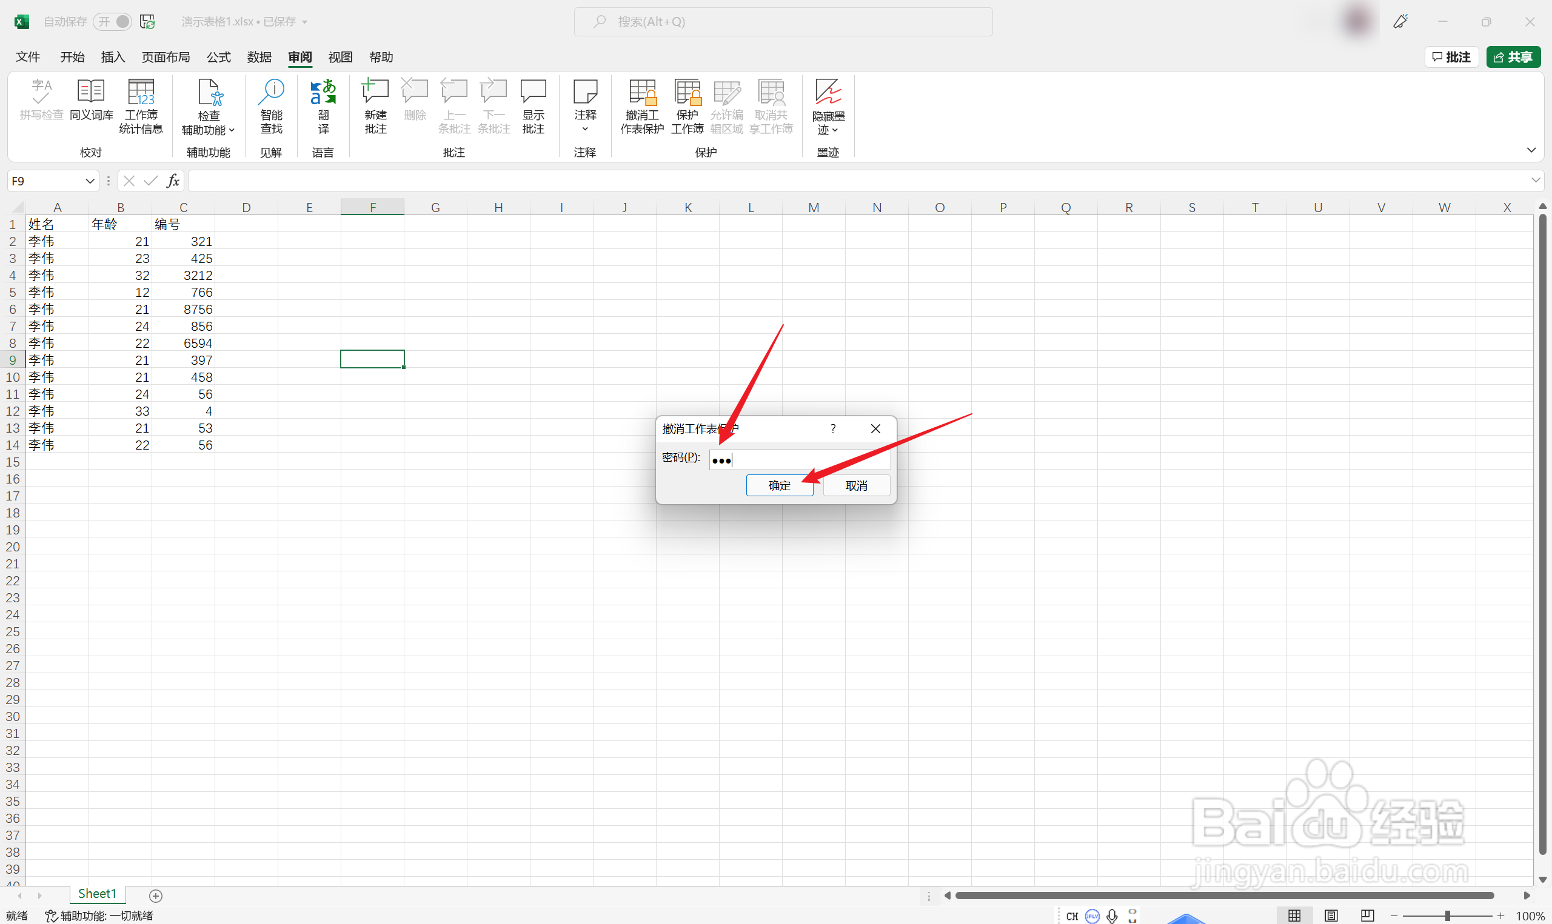The height and width of the screenshot is (924, 1552).
Task: Switch to the View (视图) tab
Action: pyautogui.click(x=340, y=57)
